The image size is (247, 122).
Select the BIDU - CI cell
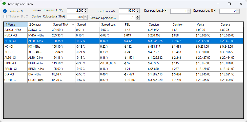coord(15,63)
